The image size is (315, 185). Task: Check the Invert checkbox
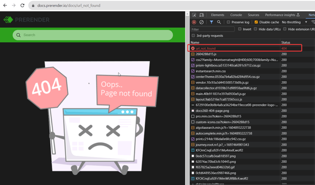click(240, 29)
